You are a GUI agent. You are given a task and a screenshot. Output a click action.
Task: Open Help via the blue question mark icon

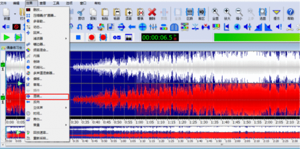click(291, 14)
